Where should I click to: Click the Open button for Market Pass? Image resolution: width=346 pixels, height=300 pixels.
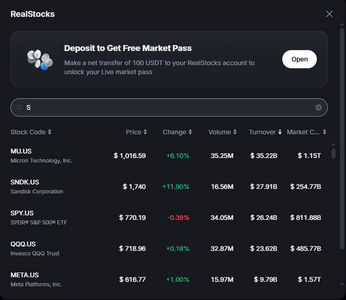pos(299,59)
